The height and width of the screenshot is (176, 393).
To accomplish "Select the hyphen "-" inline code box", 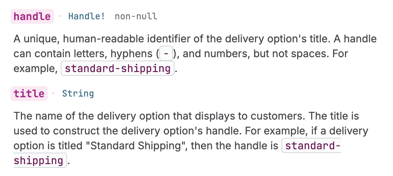I will (x=166, y=54).
